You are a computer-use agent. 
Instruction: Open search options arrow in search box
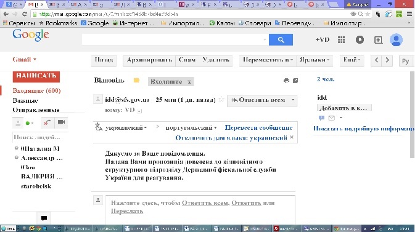pos(265,40)
